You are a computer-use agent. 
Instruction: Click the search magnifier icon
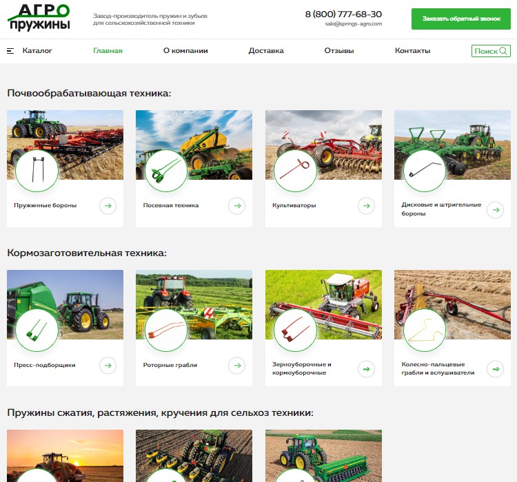(503, 51)
